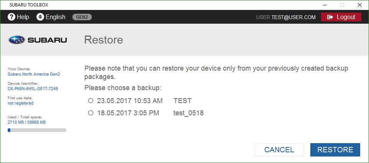369x163 pixels.
Task: Click the device identifier CK-PK6N-6H5L-GE1T-T249
Action: [x=33, y=89]
